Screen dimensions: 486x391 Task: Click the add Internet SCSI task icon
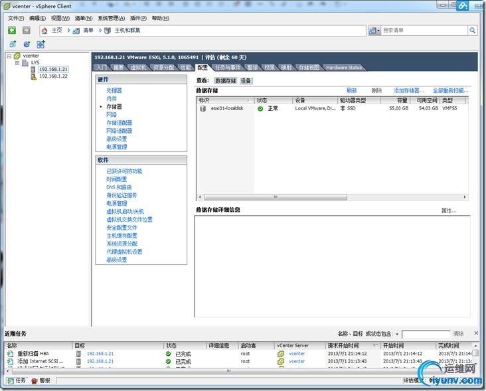coord(11,361)
